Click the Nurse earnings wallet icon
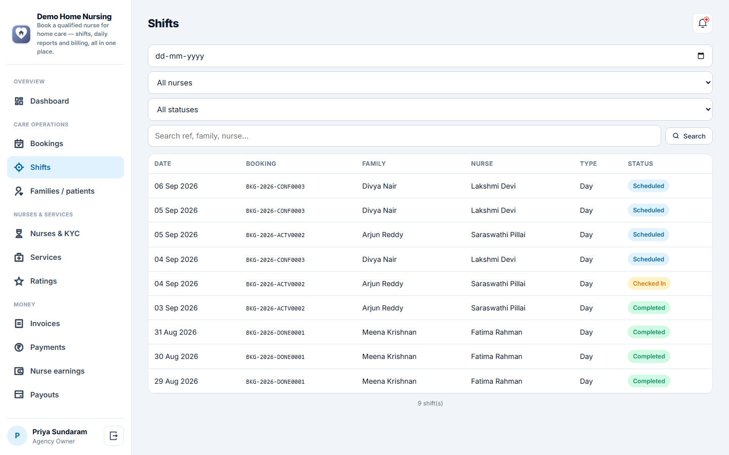Viewport: 729px width, 455px height. coord(19,371)
